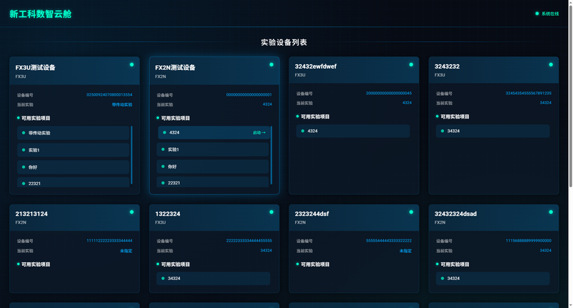Select 你好 in the FX2N测试设备 card

click(213, 167)
